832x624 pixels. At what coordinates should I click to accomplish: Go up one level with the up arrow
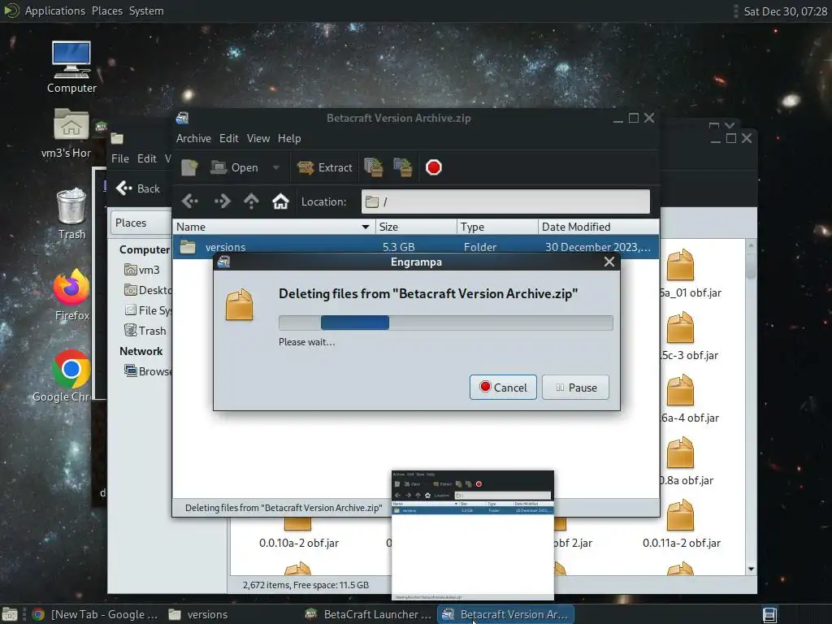[x=251, y=201]
